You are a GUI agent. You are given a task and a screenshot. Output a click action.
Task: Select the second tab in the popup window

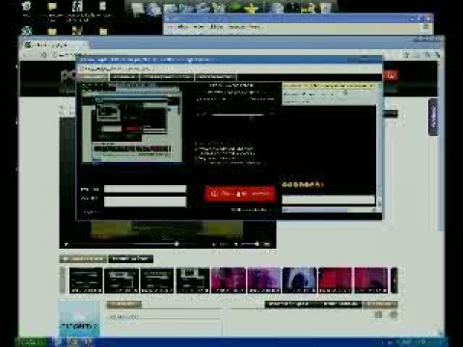[124, 77]
